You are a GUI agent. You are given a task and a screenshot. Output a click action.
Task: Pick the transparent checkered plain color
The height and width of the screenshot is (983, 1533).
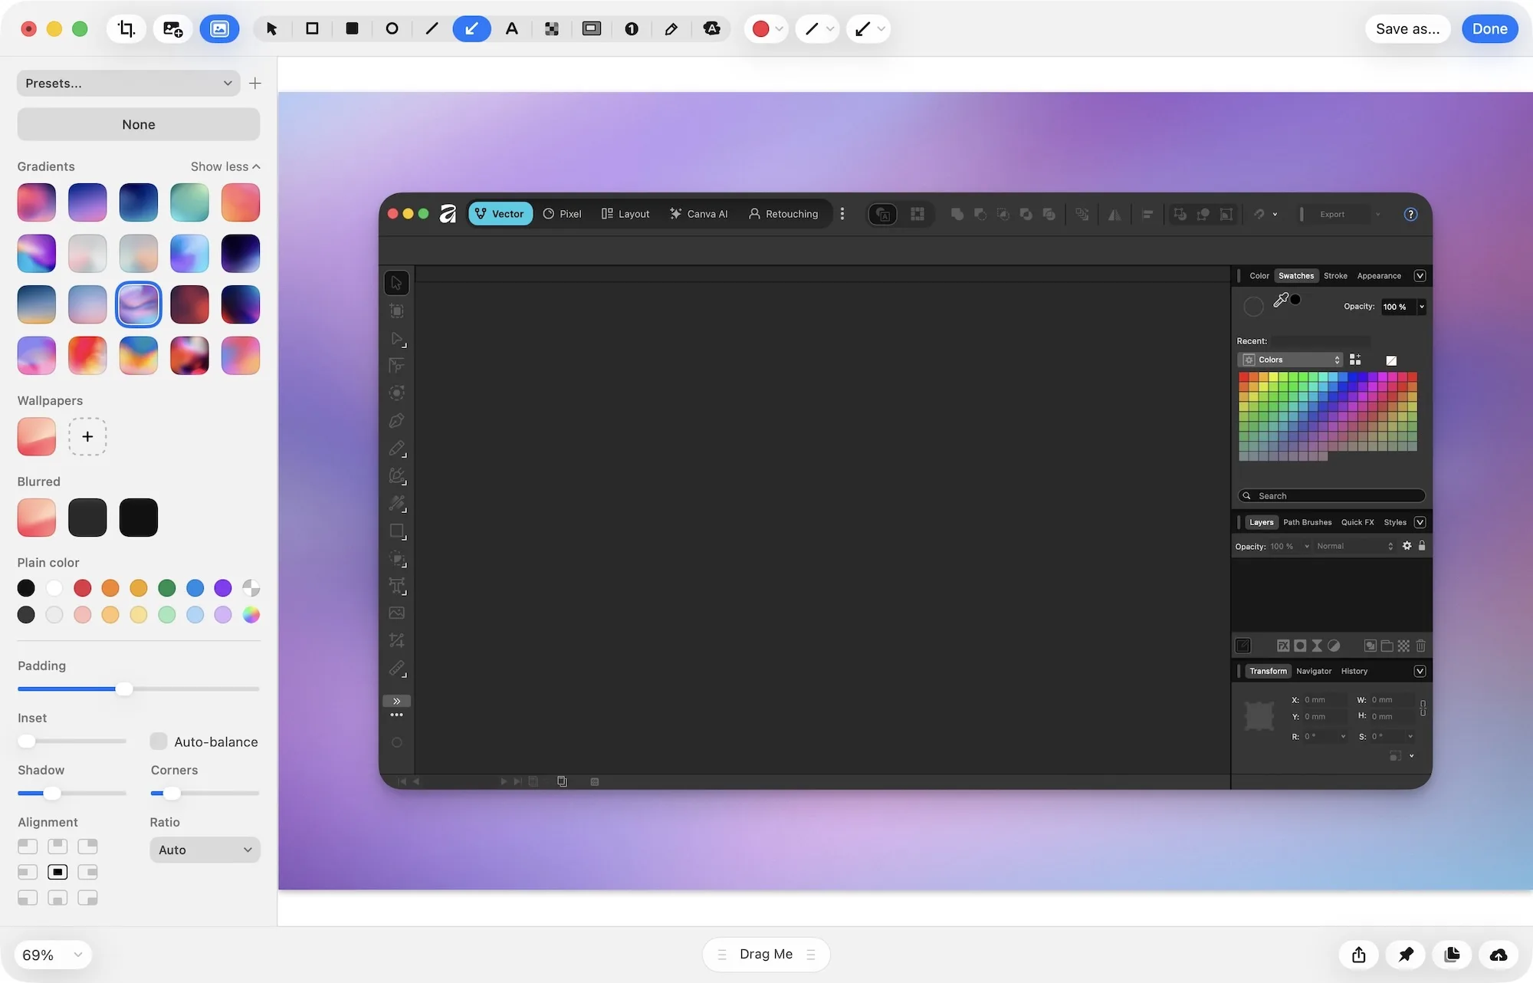251,588
